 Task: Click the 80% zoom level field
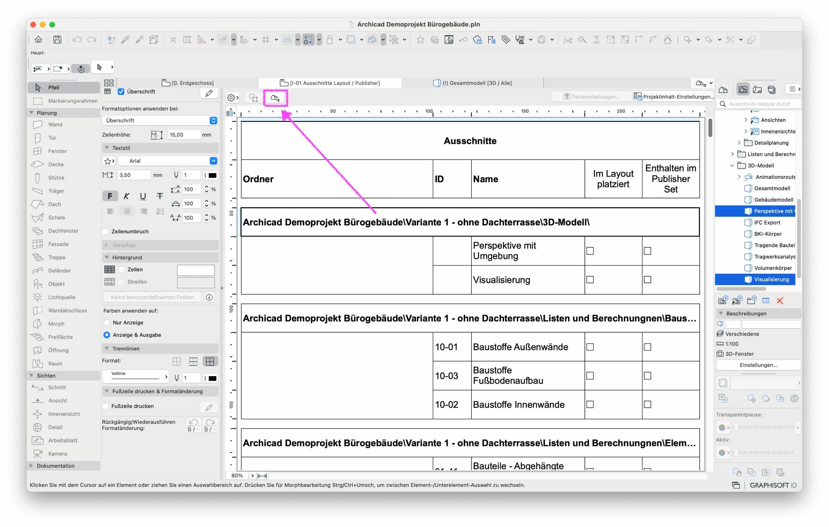[237, 476]
